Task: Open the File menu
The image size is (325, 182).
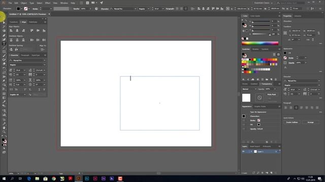Action: (x=10, y=3)
